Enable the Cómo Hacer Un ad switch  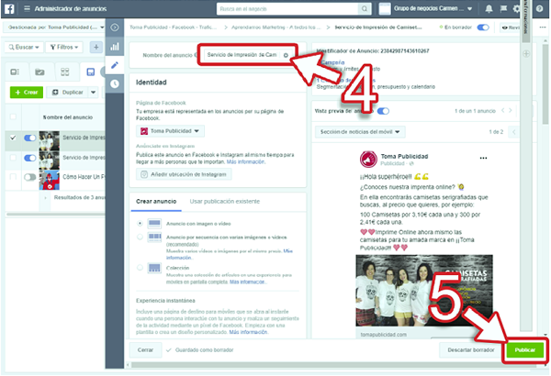[x=30, y=177]
